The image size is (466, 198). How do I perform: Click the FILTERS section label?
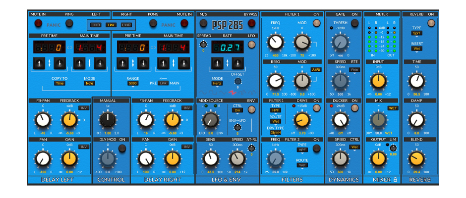[x=291, y=180]
